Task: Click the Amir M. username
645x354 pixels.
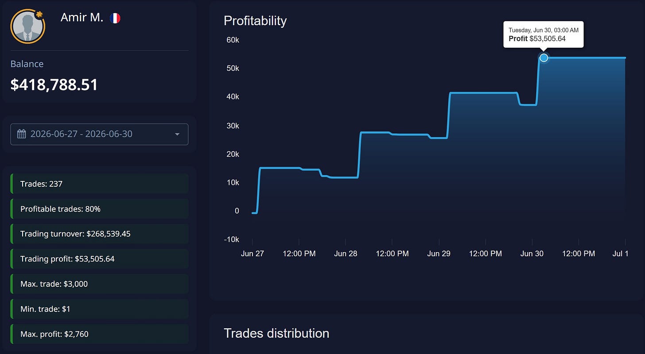Action: tap(82, 18)
